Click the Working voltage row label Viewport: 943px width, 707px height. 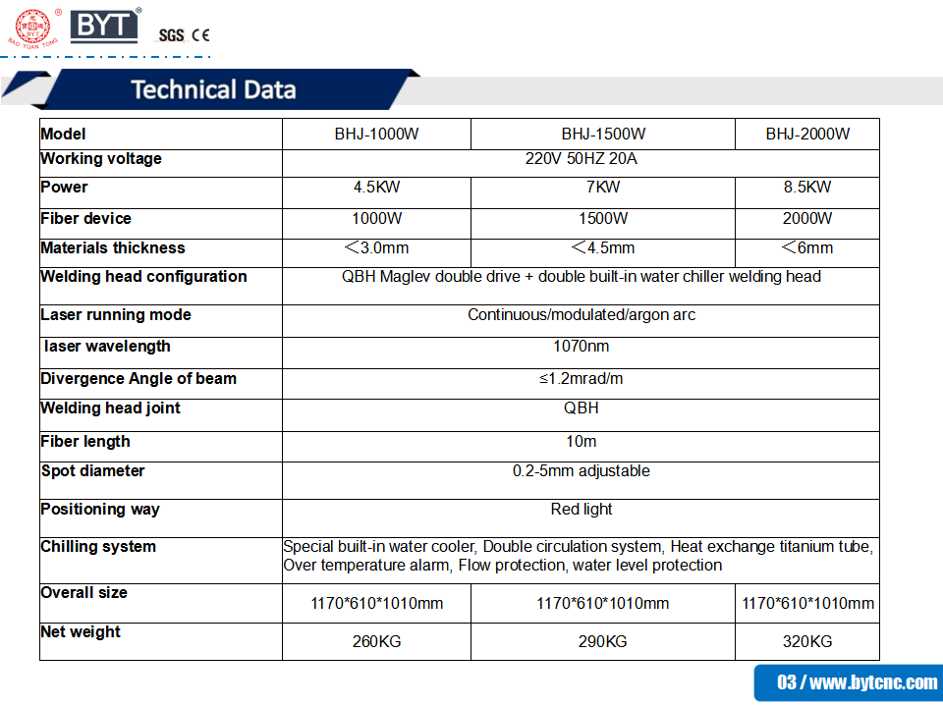(101, 159)
